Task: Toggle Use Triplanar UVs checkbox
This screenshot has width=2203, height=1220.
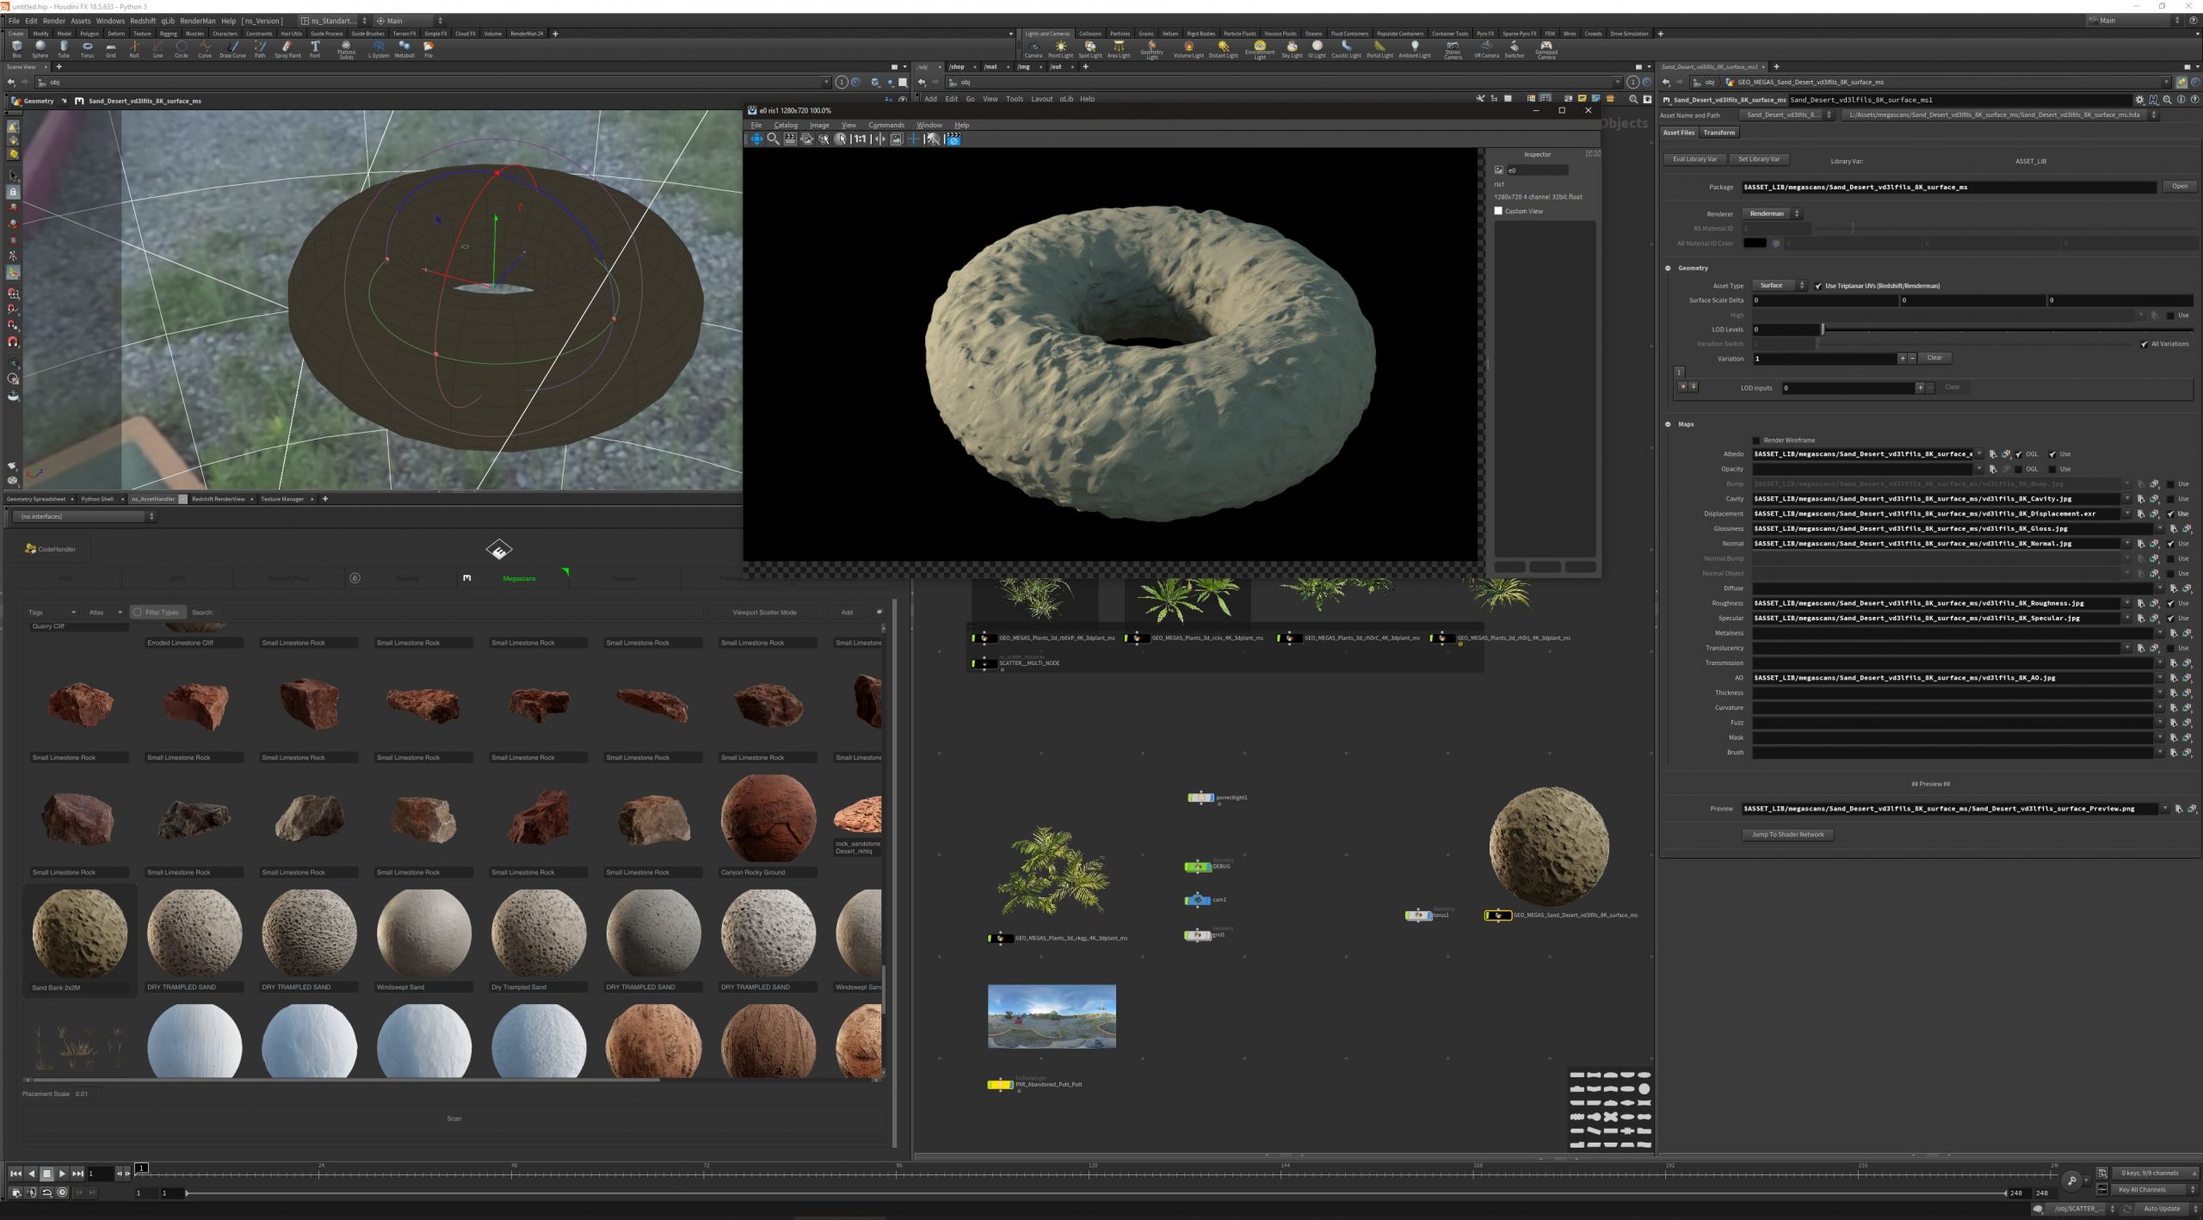Action: 1817,286
